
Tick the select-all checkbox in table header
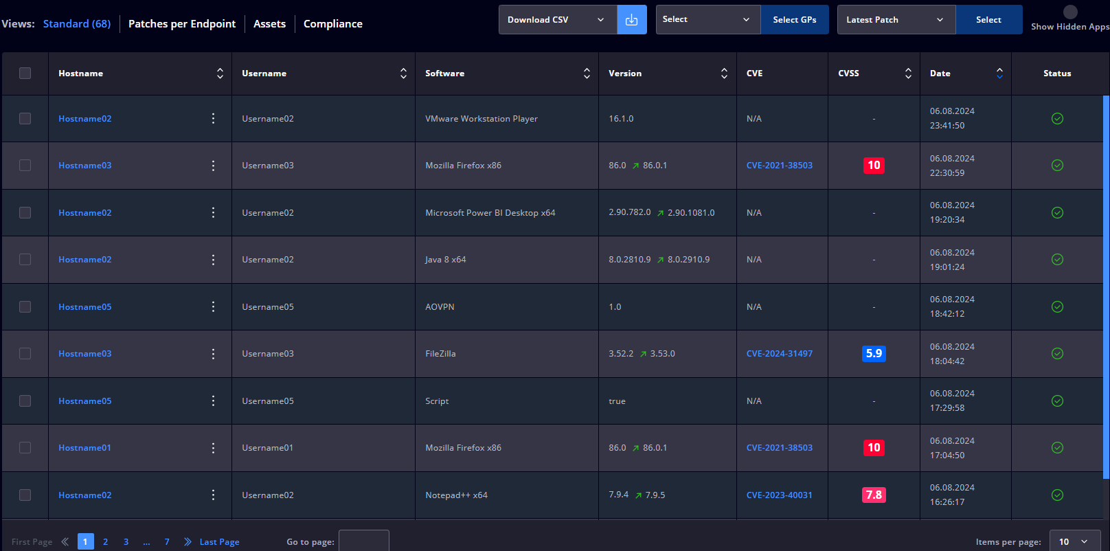pyautogui.click(x=25, y=73)
